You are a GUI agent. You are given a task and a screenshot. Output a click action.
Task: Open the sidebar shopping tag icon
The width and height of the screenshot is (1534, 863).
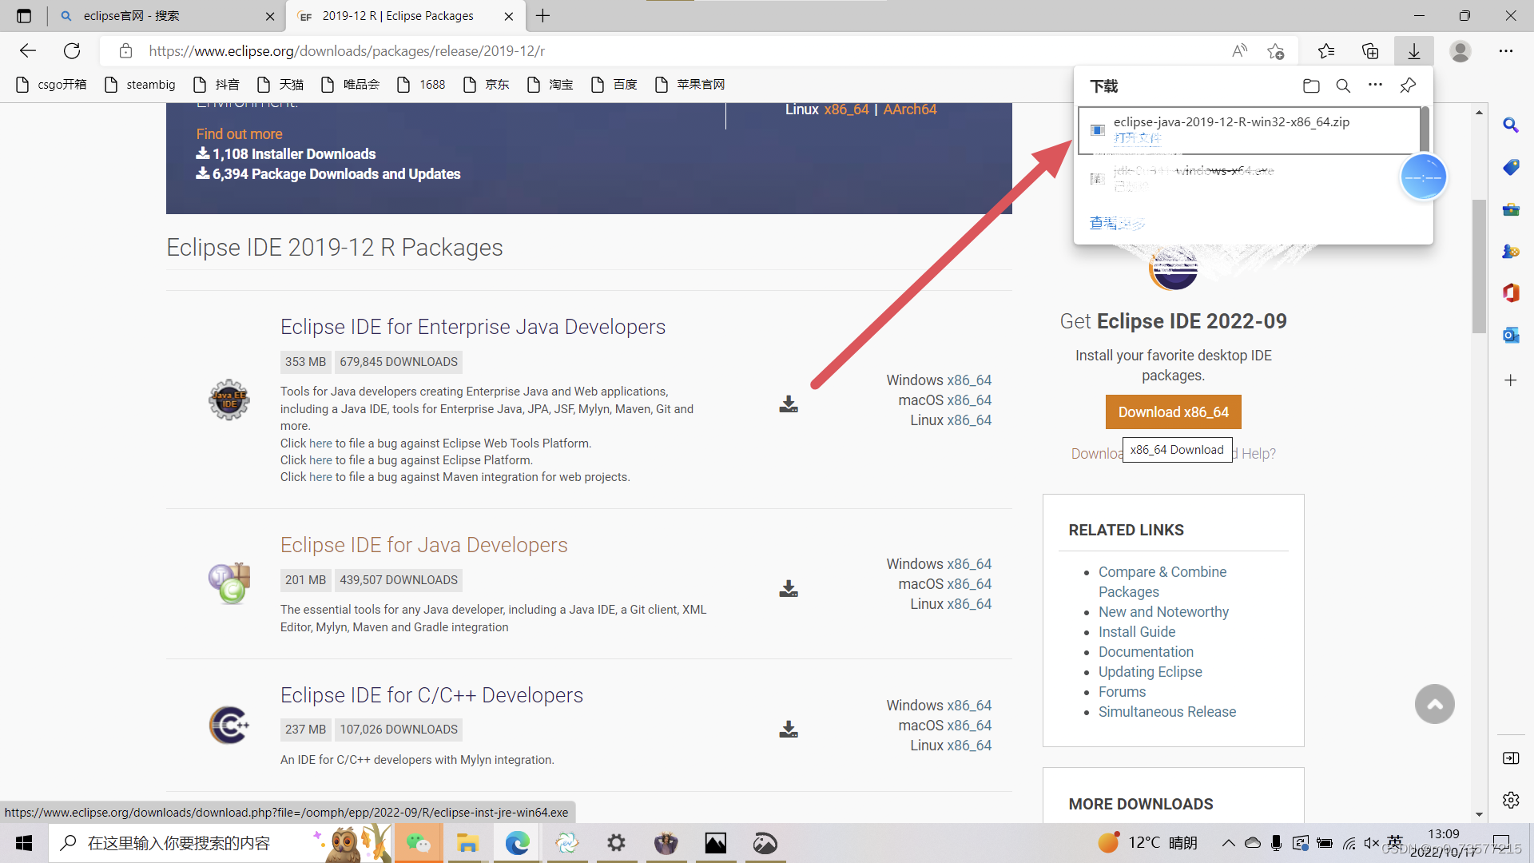tap(1511, 167)
